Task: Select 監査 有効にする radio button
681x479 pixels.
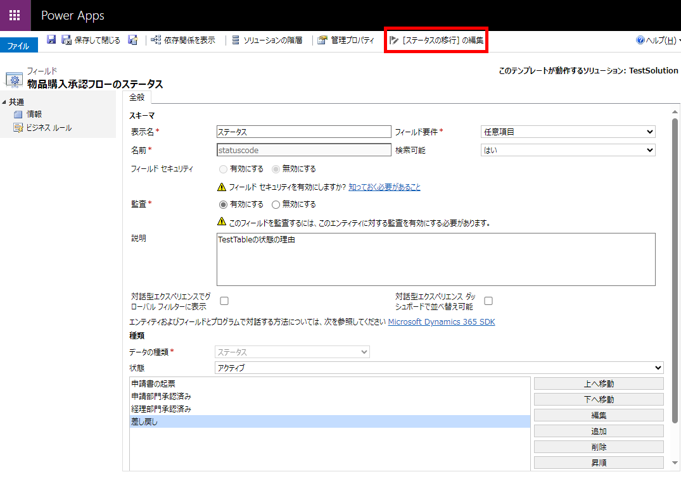Action: pyautogui.click(x=223, y=204)
